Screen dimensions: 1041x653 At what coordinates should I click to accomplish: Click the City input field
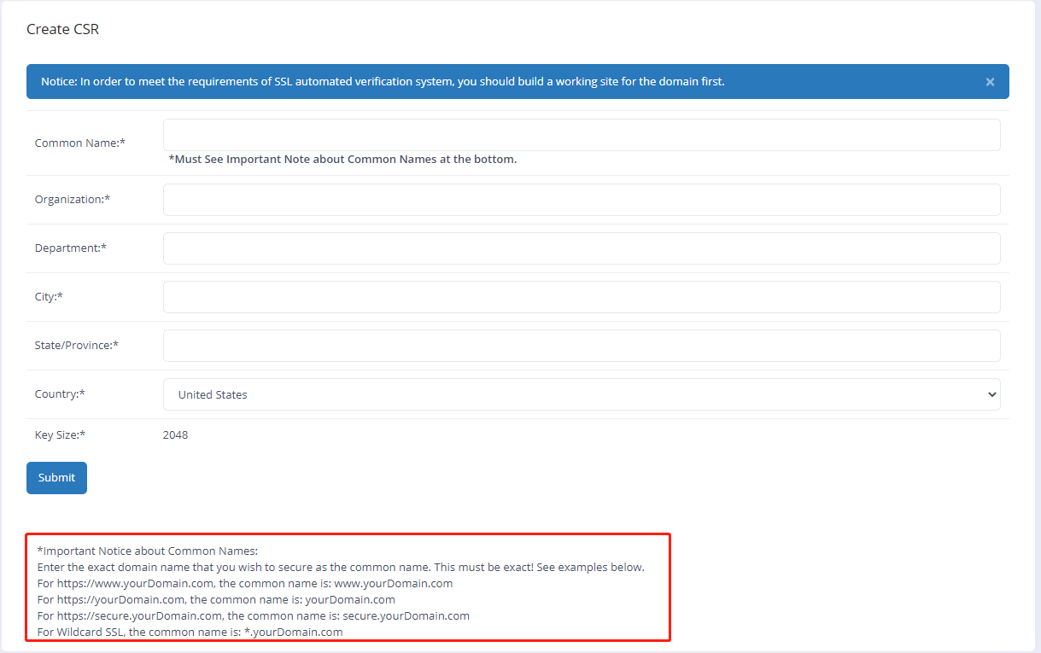pyautogui.click(x=581, y=297)
